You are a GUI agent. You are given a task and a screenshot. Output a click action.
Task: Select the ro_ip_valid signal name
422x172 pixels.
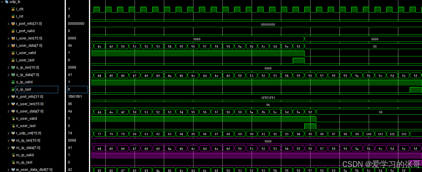tap(25, 155)
